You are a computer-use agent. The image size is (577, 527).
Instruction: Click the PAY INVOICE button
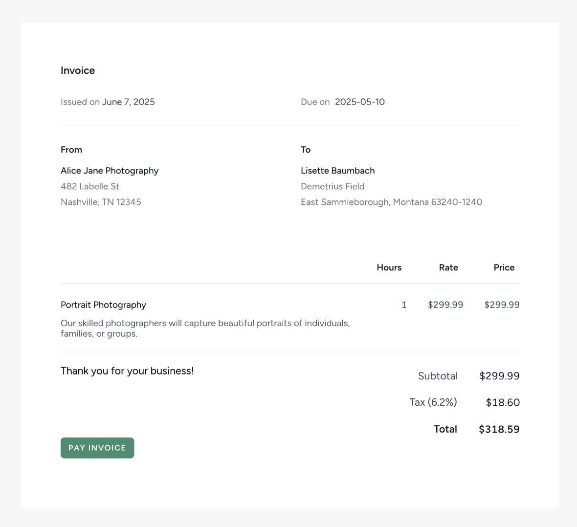pyautogui.click(x=97, y=448)
